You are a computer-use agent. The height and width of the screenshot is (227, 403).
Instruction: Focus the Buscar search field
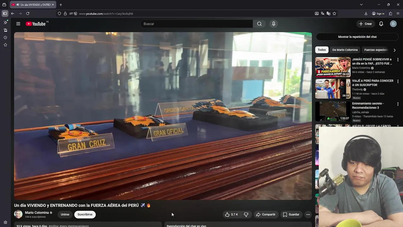coord(196,24)
